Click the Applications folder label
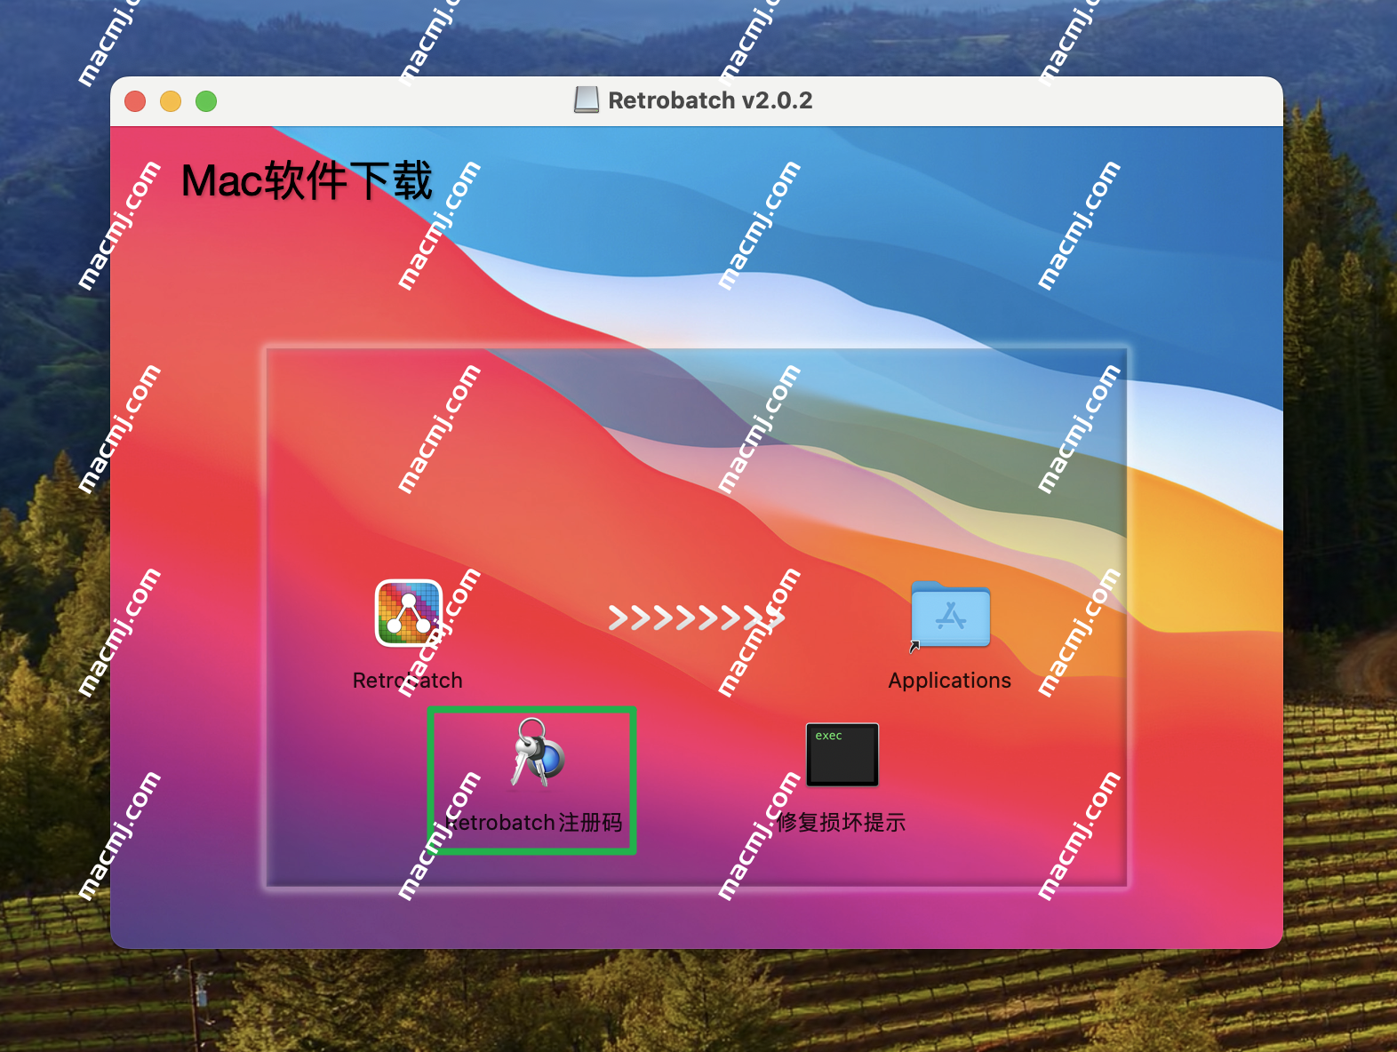This screenshot has height=1052, width=1397. (x=950, y=681)
